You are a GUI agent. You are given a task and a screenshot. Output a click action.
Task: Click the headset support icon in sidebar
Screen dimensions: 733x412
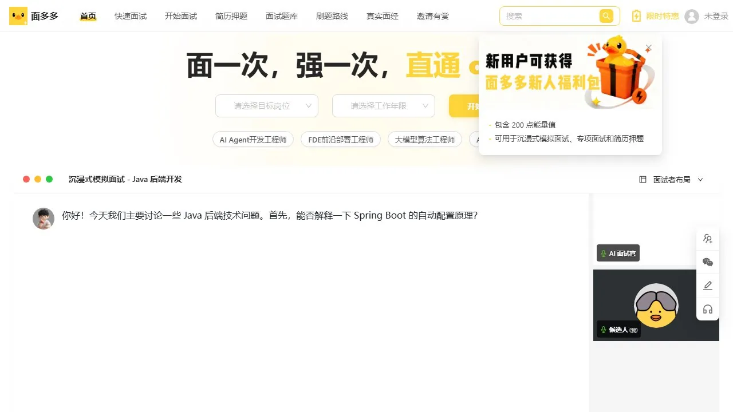coord(708,310)
